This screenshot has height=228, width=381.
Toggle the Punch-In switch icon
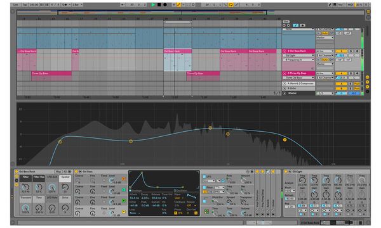click(x=225, y=4)
